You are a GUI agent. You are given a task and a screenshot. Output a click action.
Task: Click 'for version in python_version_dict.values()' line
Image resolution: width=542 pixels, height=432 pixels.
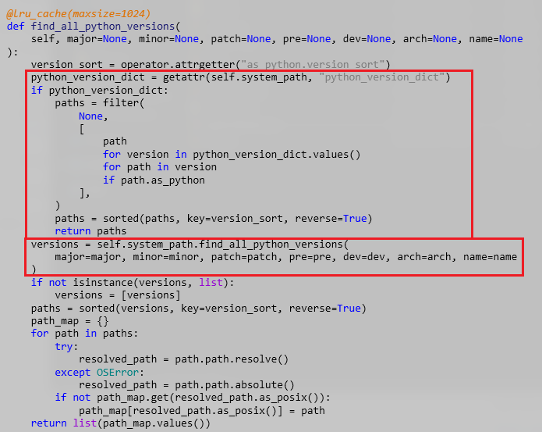tap(232, 155)
